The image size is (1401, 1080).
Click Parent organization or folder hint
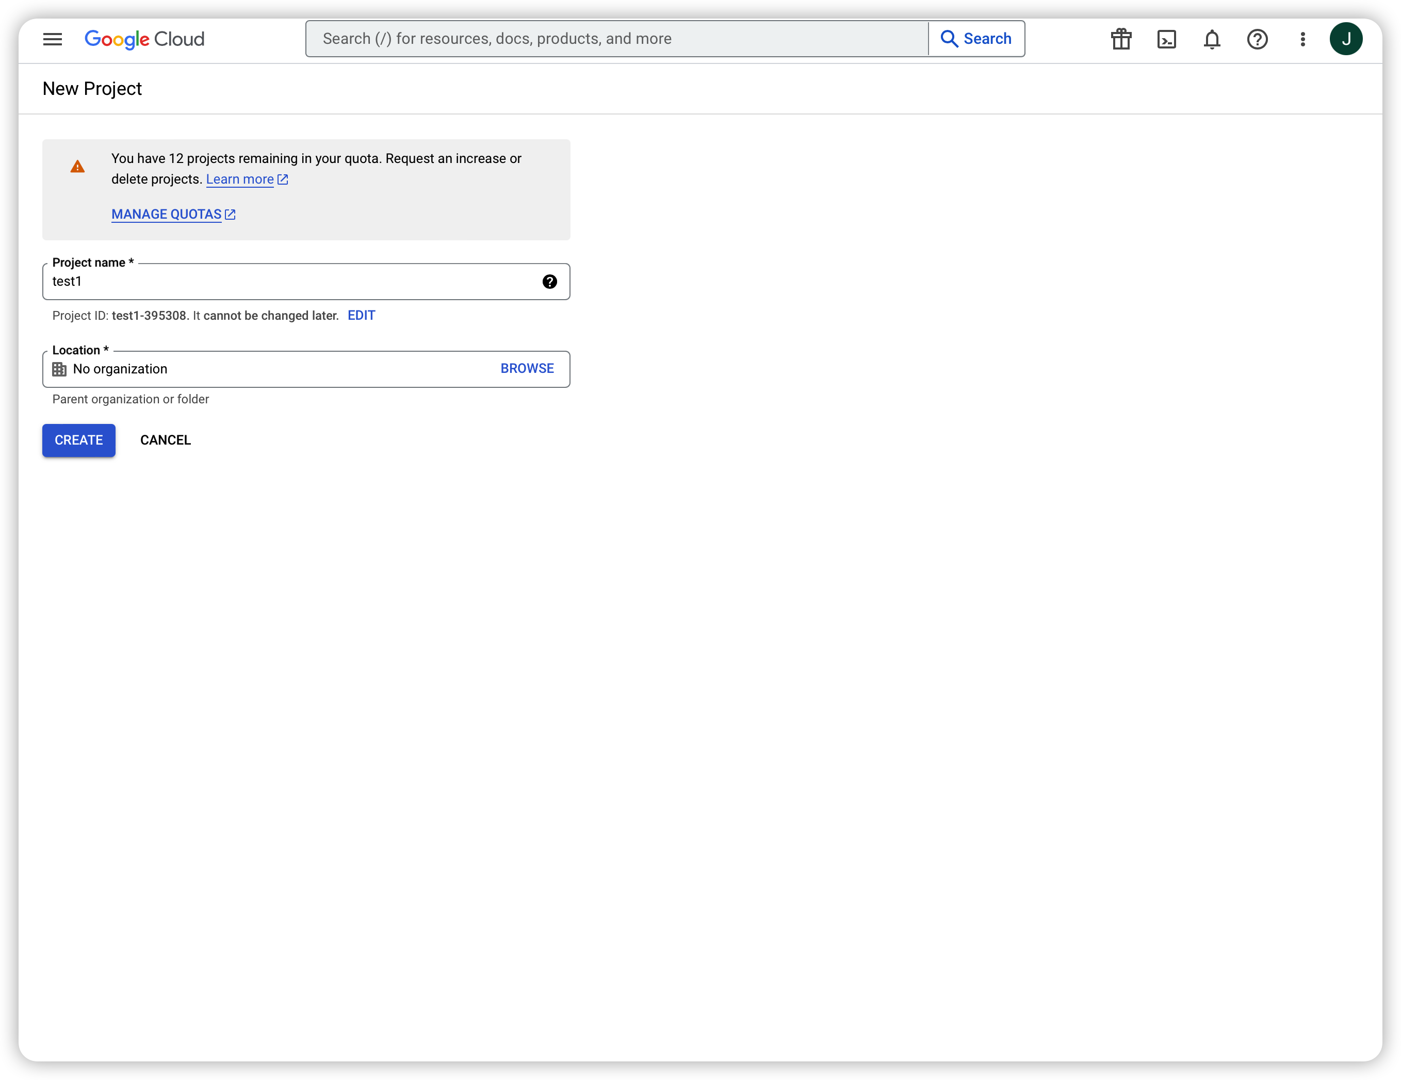(131, 400)
